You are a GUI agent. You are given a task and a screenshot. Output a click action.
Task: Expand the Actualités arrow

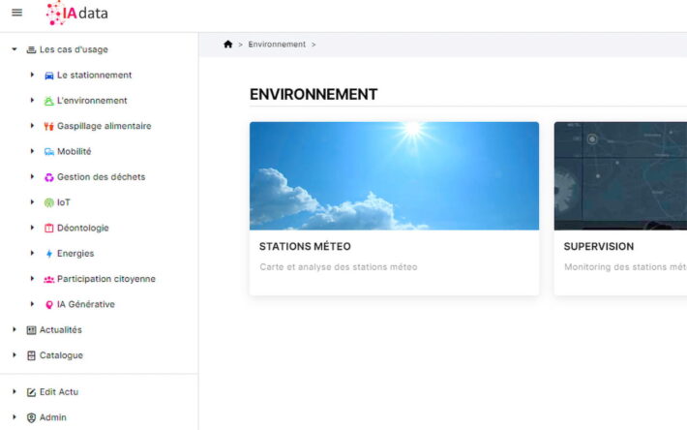(15, 329)
